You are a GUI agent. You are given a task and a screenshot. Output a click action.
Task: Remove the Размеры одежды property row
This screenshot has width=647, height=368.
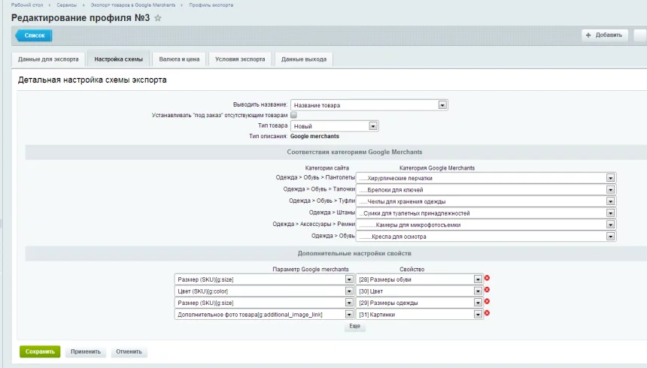click(487, 302)
